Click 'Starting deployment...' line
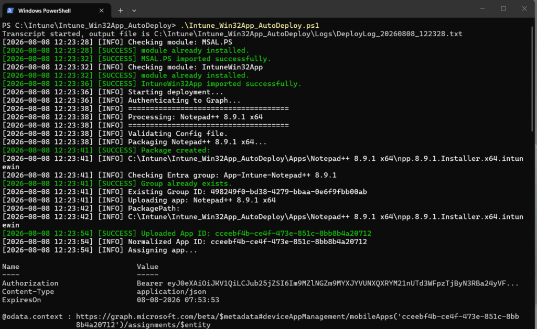The height and width of the screenshot is (329, 537). point(113,92)
